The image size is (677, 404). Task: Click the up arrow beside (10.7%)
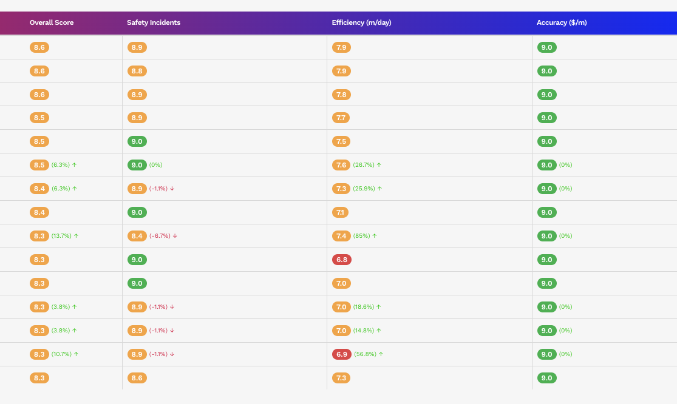click(76, 354)
